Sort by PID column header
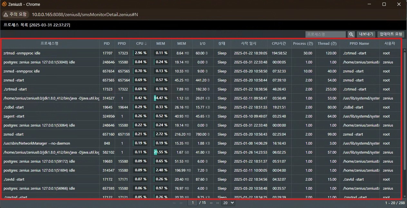The width and height of the screenshot is (407, 208). 107,43
